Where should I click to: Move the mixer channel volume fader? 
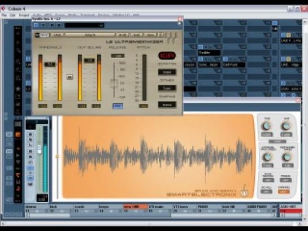40,149
